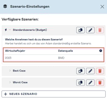Screen dimensions: 107x99
Task: Click the lightning bolt icon of Standardszenario
Action: 6,30
